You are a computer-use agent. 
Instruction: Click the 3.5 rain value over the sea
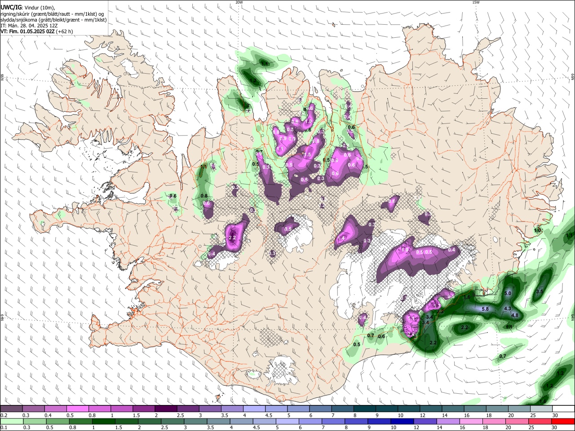(540, 291)
